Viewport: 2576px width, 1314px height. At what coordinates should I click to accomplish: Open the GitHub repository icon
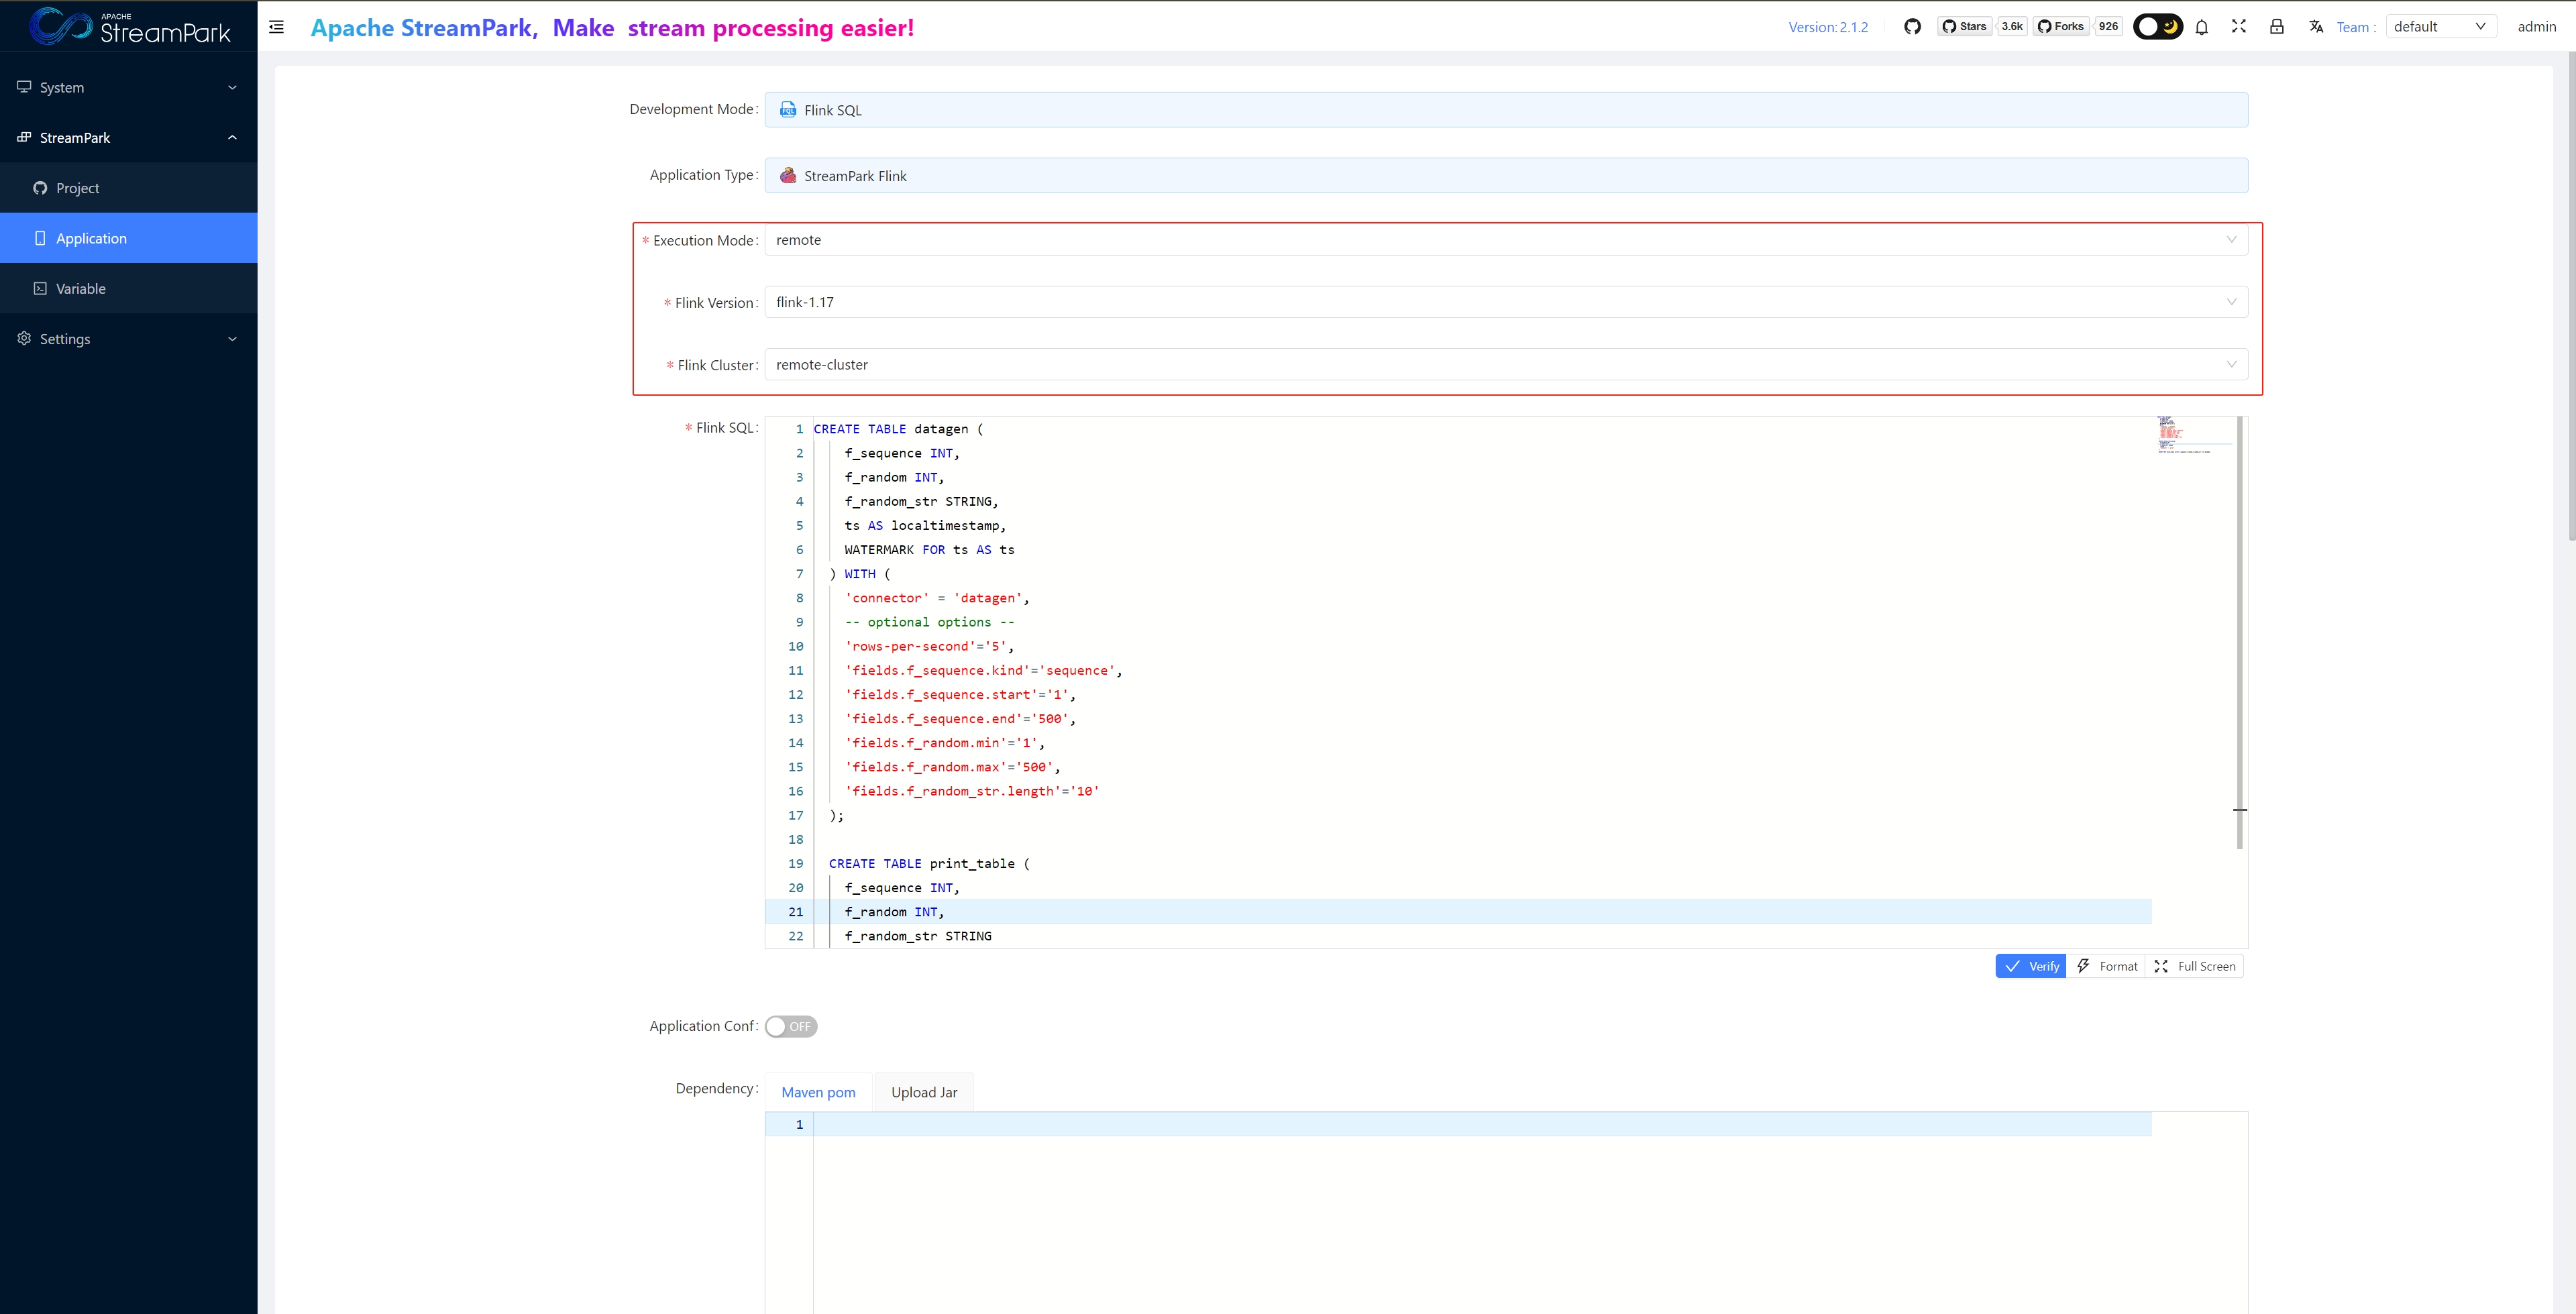pyautogui.click(x=1912, y=27)
